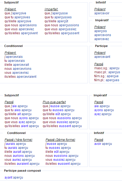Click 'nous apercevrions' conditional form

[x=18, y=69]
